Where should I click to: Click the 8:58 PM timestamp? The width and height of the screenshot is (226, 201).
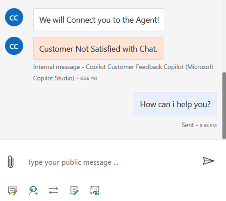[x=208, y=126]
